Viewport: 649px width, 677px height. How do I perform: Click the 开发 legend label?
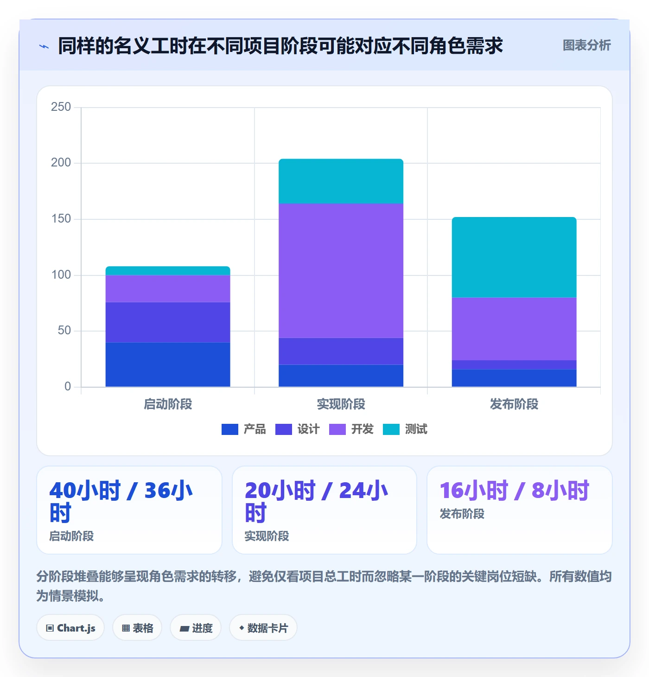tap(363, 429)
